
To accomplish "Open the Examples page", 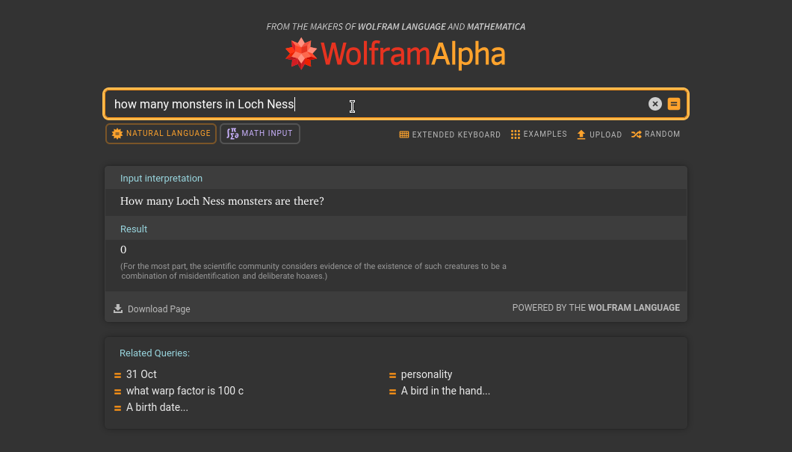I will pos(539,134).
